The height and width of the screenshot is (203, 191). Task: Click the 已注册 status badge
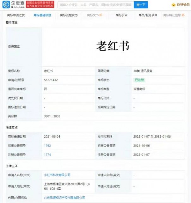pyautogui.click(x=139, y=80)
